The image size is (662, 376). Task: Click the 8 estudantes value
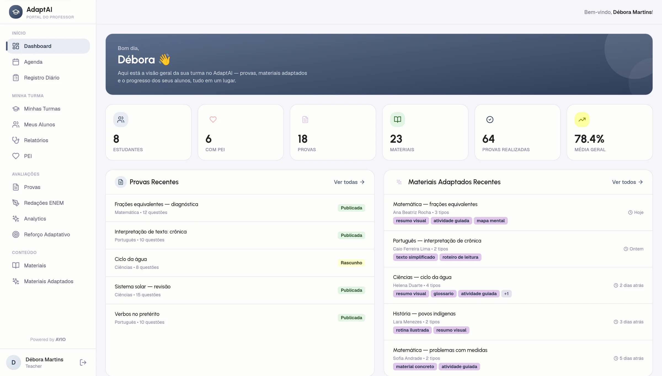tap(116, 139)
